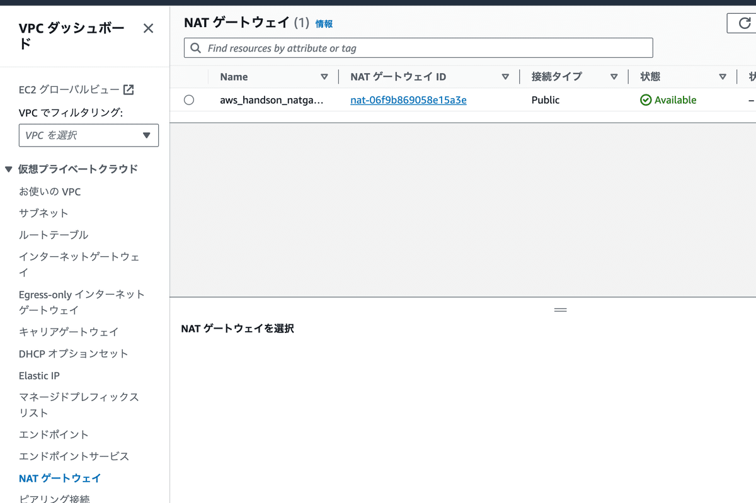Open the 状態 column dropdown

tap(723, 76)
